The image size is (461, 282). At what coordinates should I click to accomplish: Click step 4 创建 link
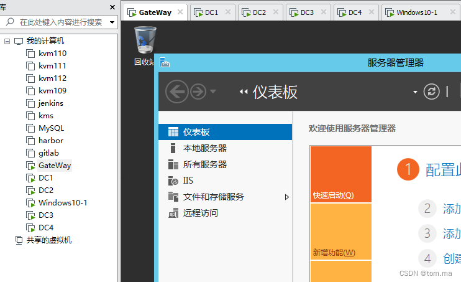point(452,258)
